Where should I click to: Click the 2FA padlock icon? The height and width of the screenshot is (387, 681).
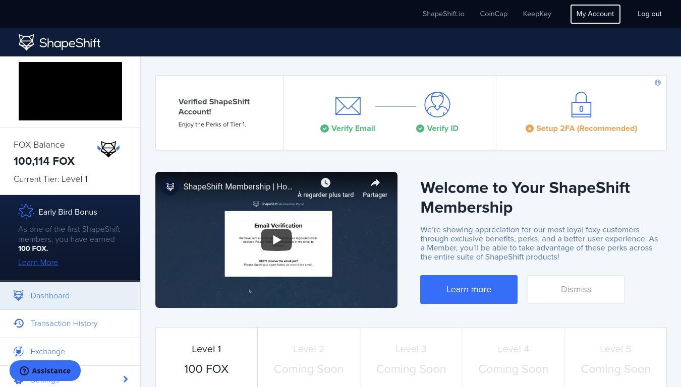pos(581,105)
